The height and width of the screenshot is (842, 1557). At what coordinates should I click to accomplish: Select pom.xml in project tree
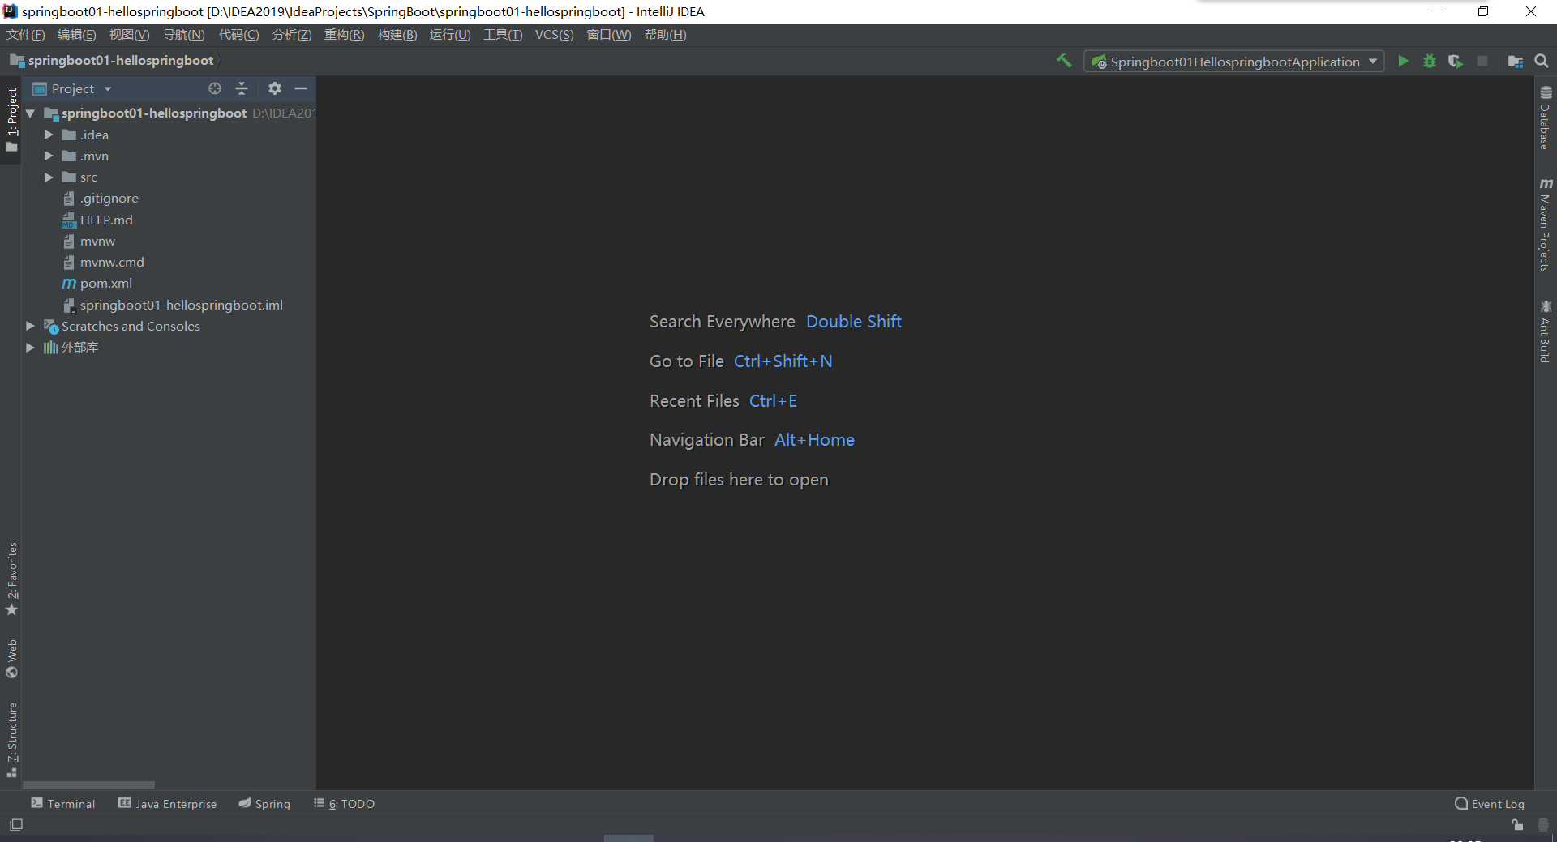click(x=105, y=284)
